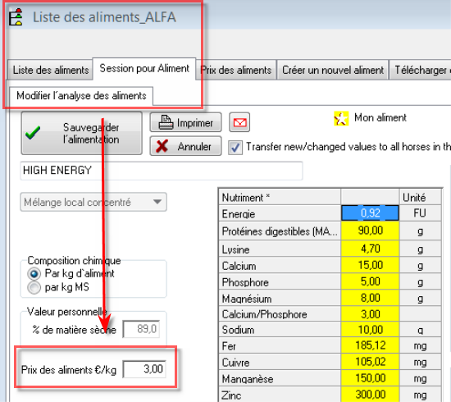The image size is (451, 402).
Task: Select Modifier l'analyse des aliments sub-tab
Action: 81,96
